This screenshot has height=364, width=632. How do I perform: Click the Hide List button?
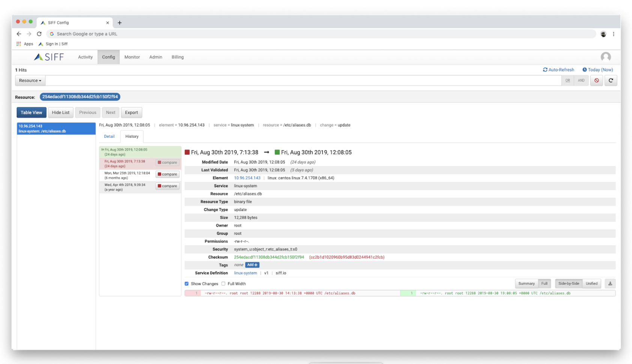click(x=60, y=113)
